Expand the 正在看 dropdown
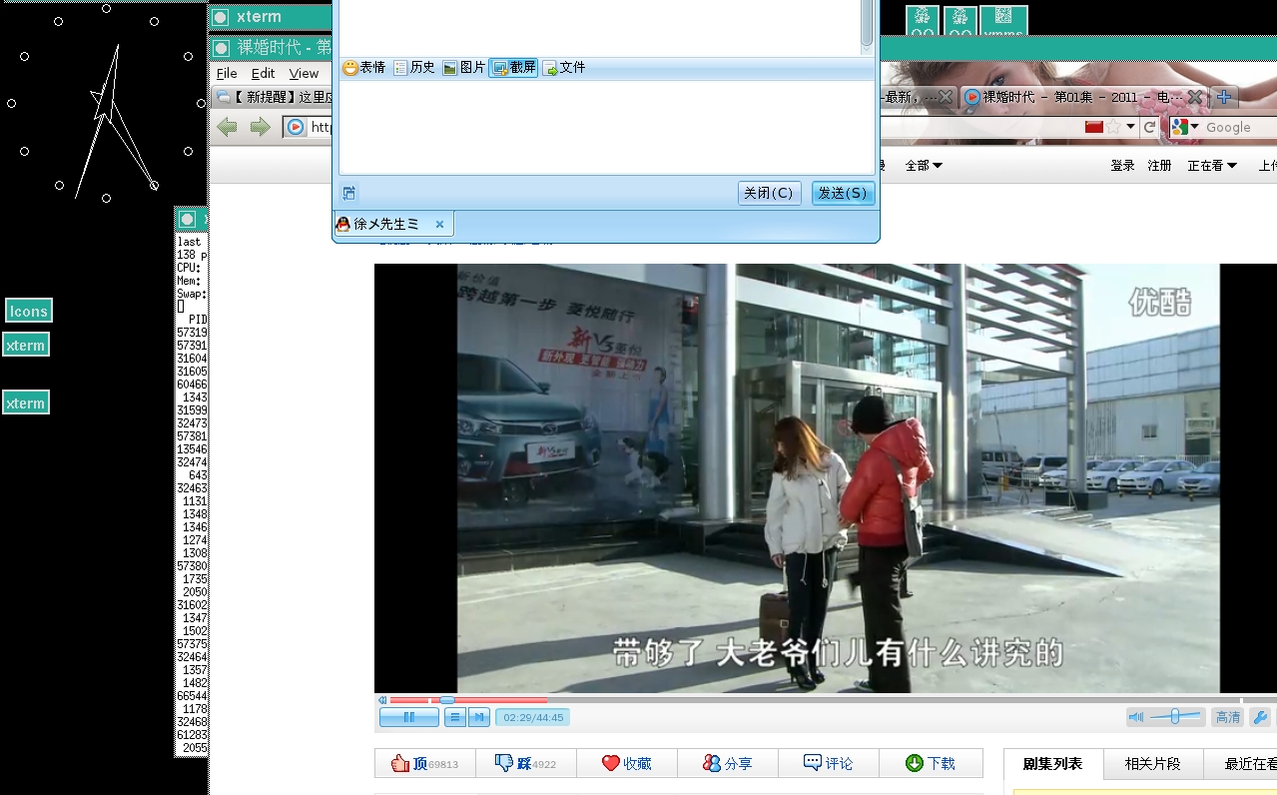 click(x=1212, y=165)
